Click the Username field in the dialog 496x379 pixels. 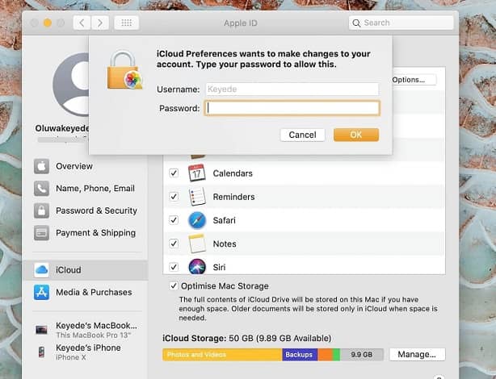click(292, 89)
